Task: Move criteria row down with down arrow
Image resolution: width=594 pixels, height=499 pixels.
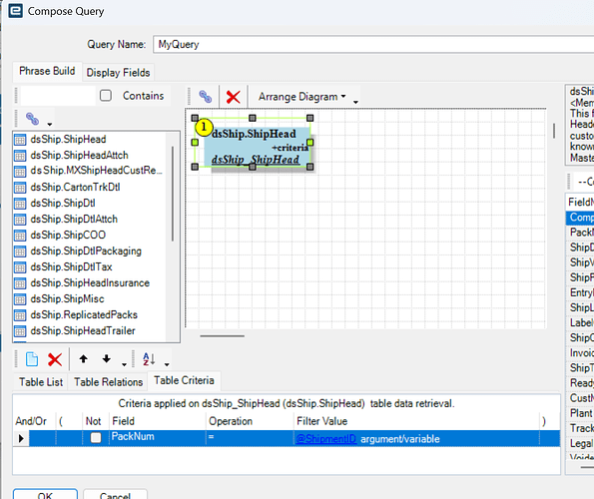Action: pyautogui.click(x=107, y=359)
